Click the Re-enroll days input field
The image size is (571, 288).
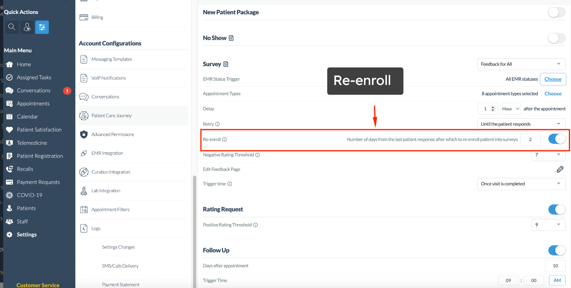530,140
